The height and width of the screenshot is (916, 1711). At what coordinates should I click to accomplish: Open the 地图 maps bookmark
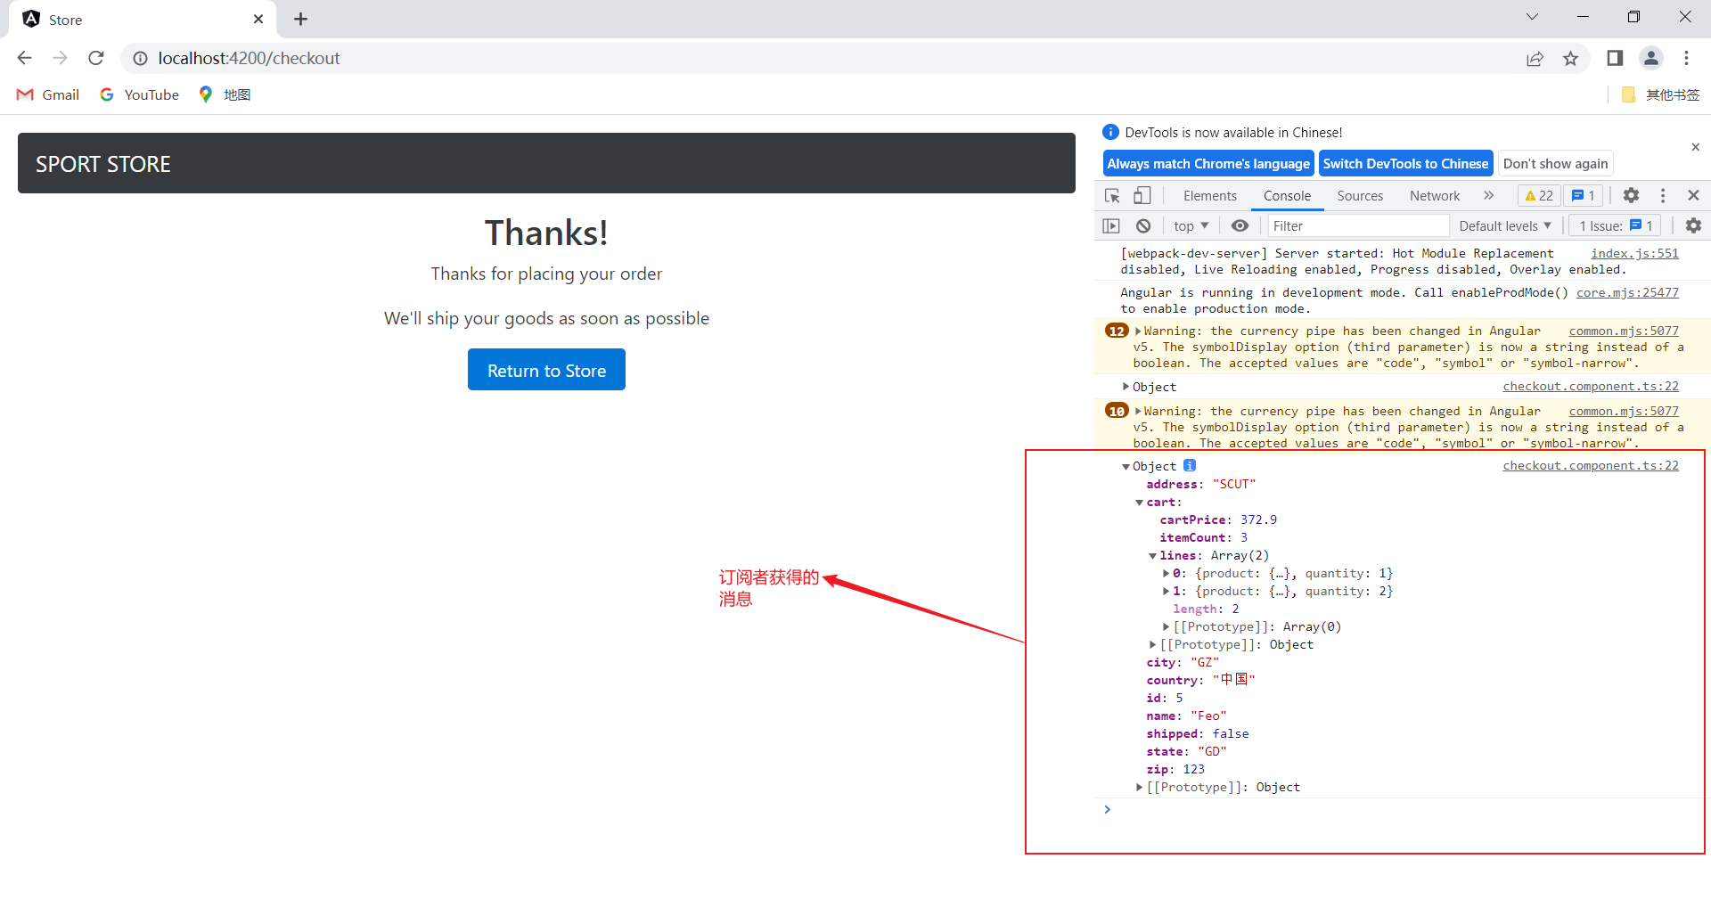point(225,94)
